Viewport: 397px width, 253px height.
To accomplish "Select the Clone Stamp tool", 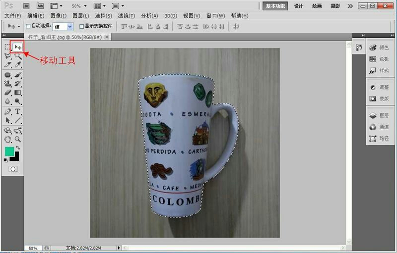I will coord(7,84).
